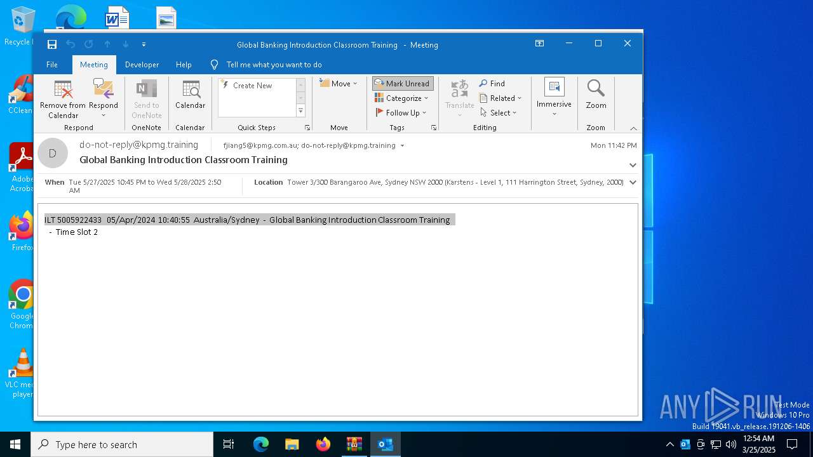
Task: Open Related dropdown
Action: coord(501,98)
